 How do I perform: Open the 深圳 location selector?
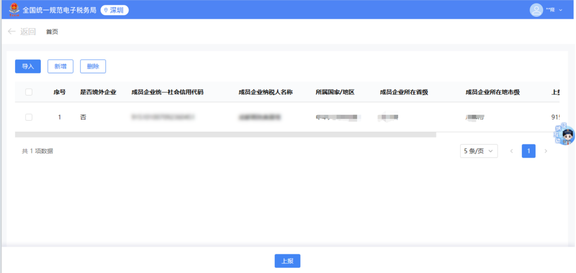[x=115, y=10]
